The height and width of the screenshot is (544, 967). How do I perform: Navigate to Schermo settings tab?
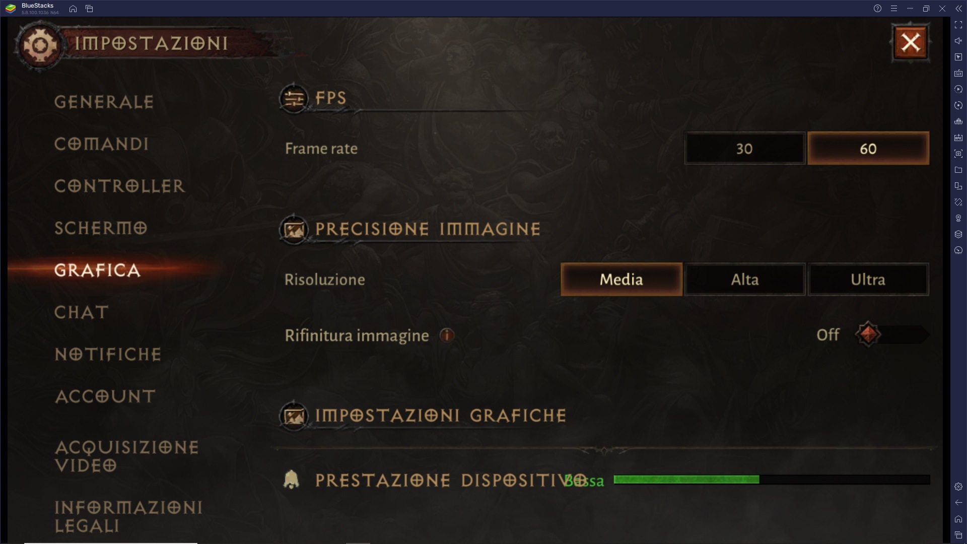click(101, 228)
